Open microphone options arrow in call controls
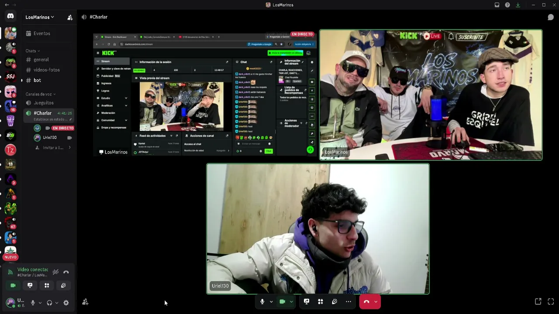The image size is (559, 314). [x=271, y=301]
